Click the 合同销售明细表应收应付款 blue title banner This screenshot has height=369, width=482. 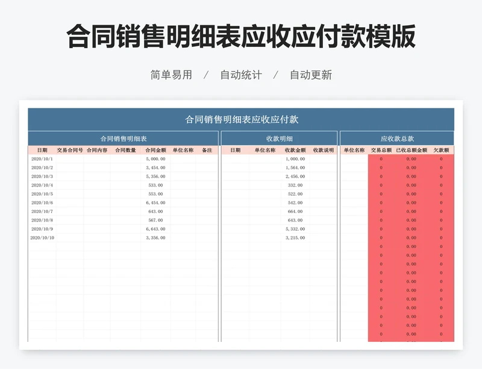tap(241, 119)
